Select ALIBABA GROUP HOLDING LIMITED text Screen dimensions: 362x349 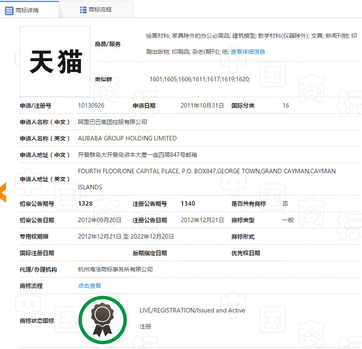[127, 138]
